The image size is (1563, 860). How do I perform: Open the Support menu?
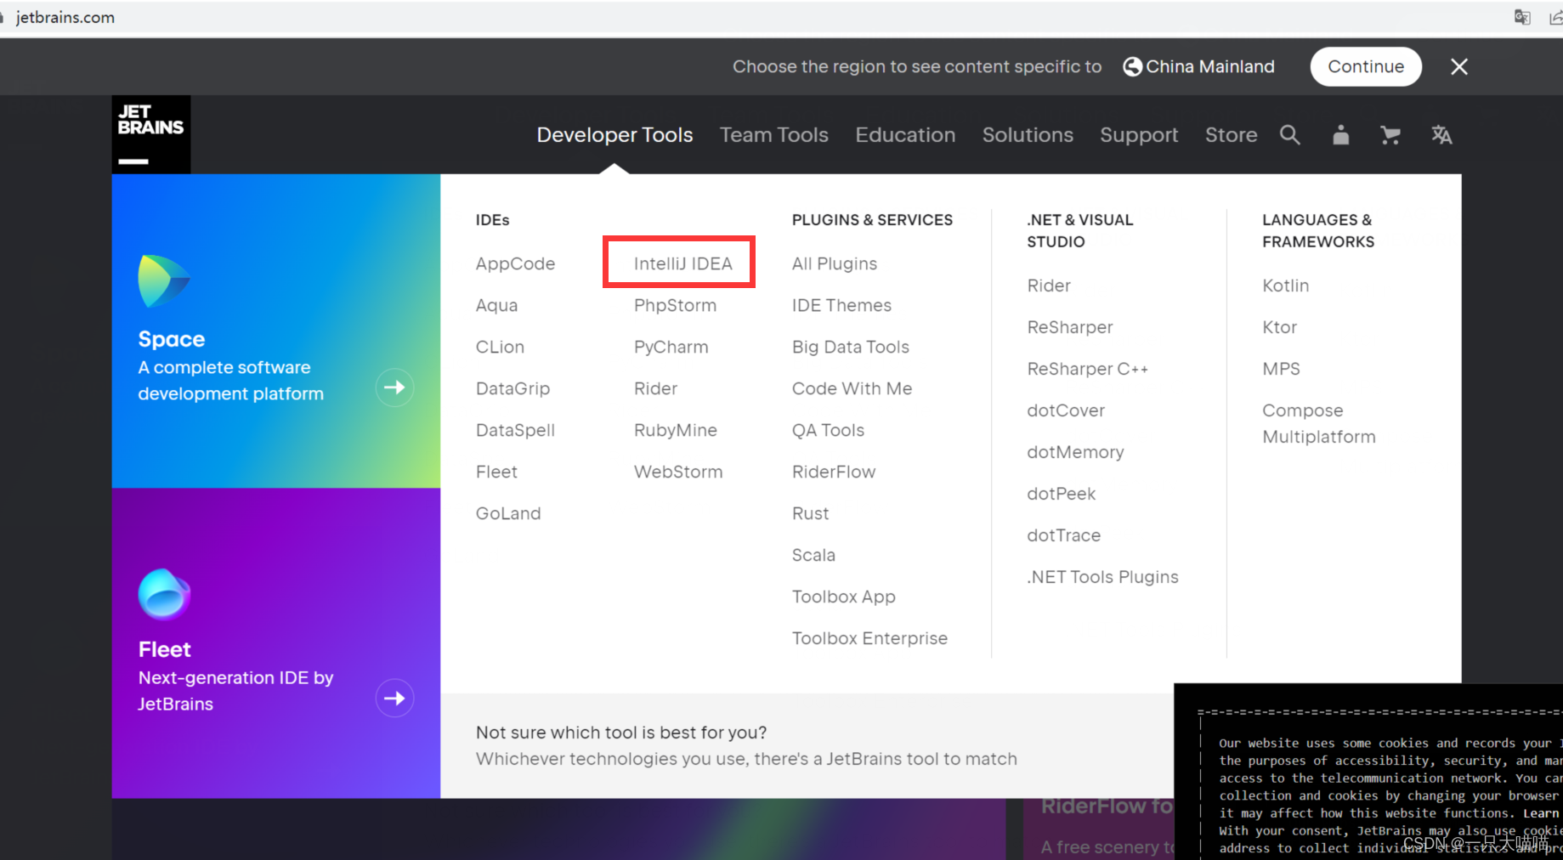(1139, 135)
